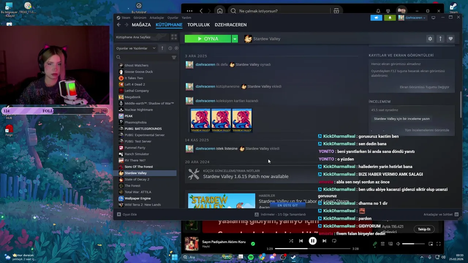Sort library by recent clock icon
The image size is (468, 263).
click(x=170, y=48)
